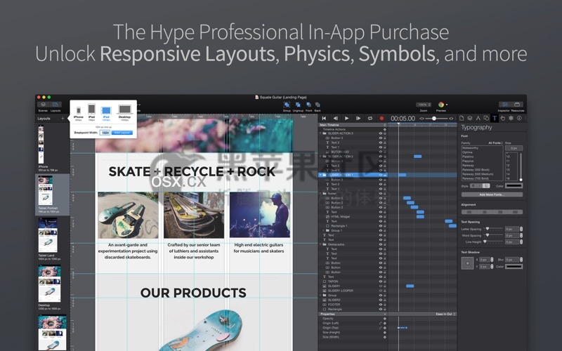Toggle timeline loop playback

pyautogui.click(x=370, y=118)
